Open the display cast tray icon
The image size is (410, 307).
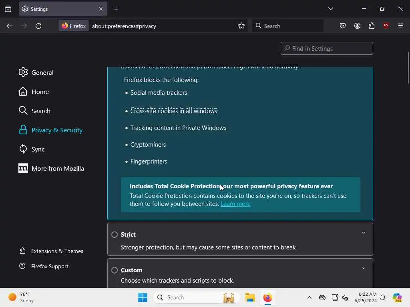pyautogui.click(x=334, y=297)
